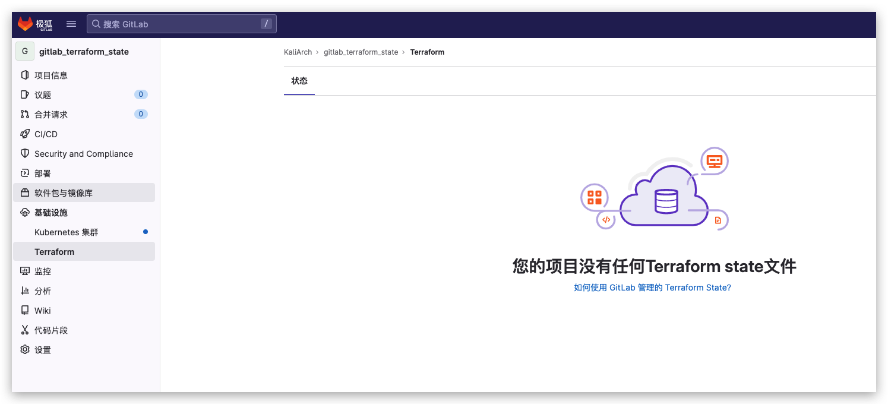Image resolution: width=888 pixels, height=404 pixels.
Task: Open Kubernetes 集群 submenu item
Action: [x=67, y=232]
